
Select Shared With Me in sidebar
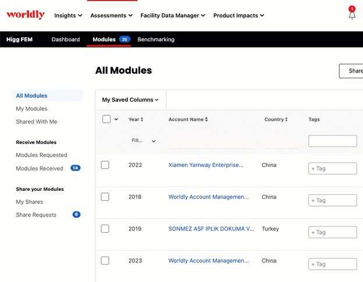point(36,121)
